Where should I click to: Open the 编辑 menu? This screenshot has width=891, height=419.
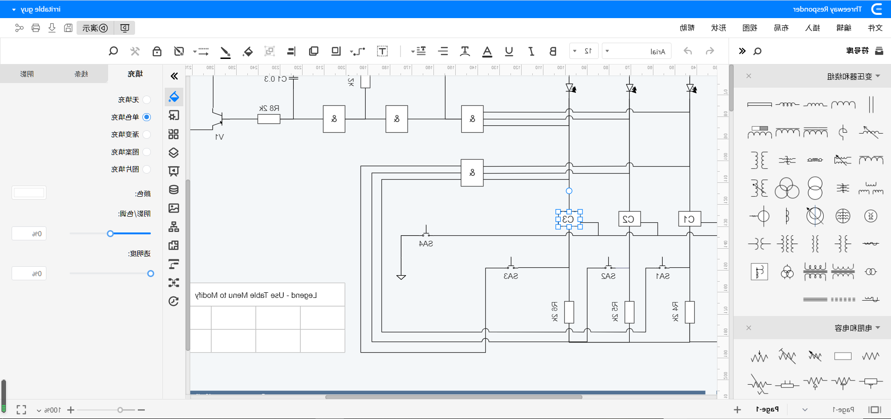pos(844,28)
